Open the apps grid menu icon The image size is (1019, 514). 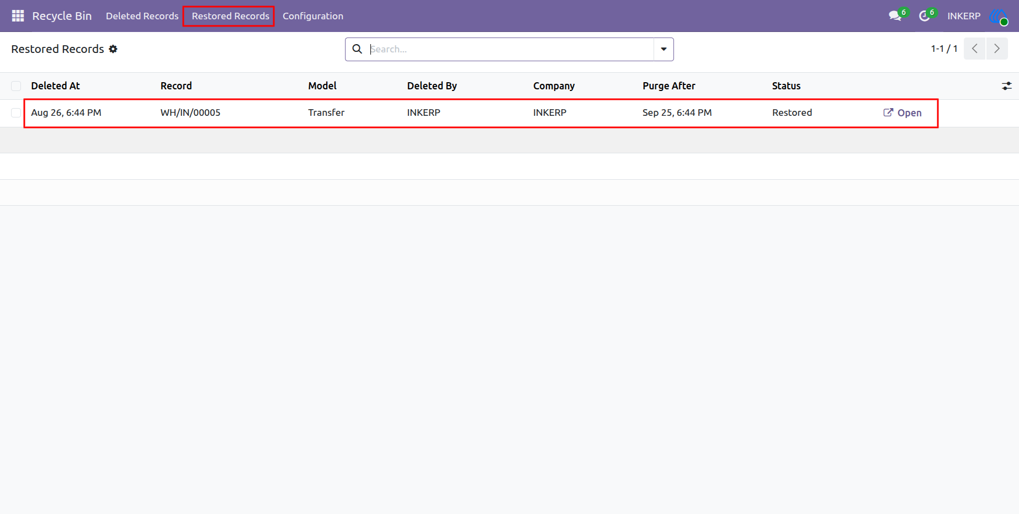[x=18, y=16]
